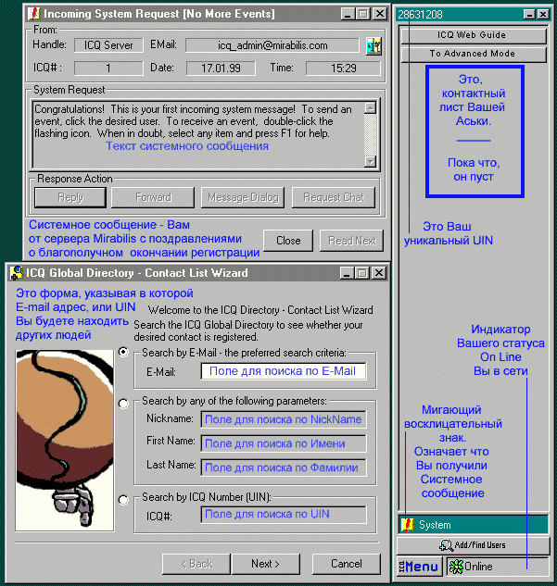Minimize the Incoming System Request window
Screen dimensions: 557x586
(x=348, y=14)
